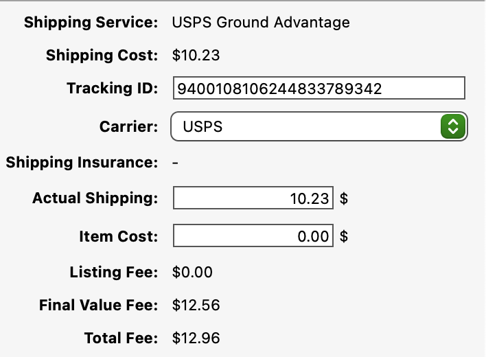Click the Item Cost label

[x=118, y=237]
